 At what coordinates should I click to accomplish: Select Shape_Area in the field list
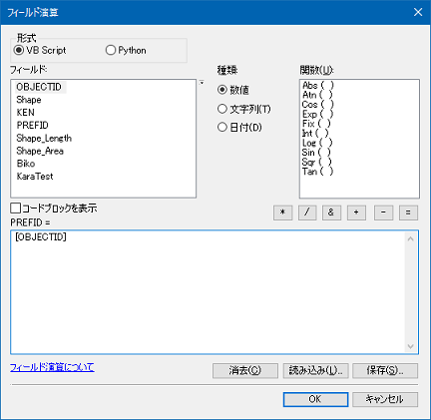pos(40,151)
